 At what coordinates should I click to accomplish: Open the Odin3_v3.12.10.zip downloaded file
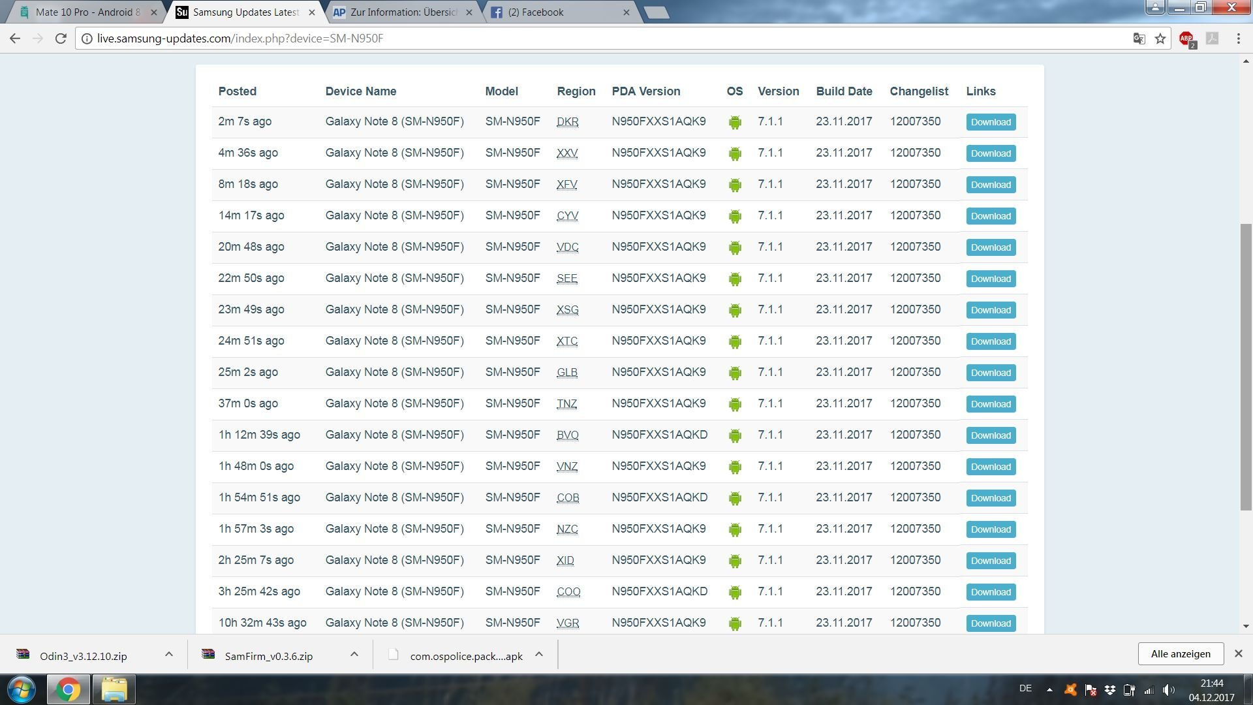point(83,656)
